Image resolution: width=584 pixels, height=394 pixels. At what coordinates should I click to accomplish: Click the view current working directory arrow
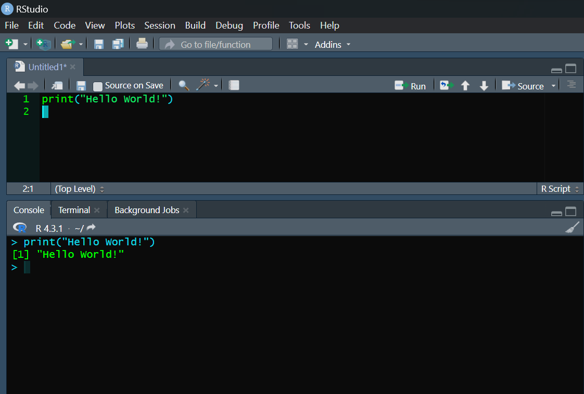(91, 227)
